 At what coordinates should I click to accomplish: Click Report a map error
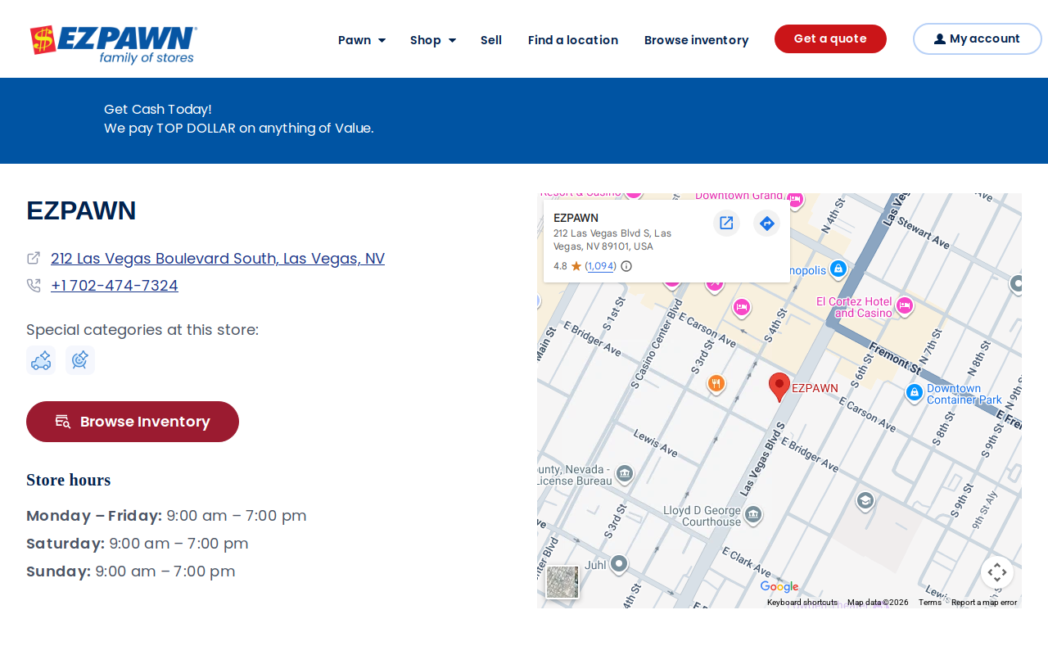pos(984,603)
